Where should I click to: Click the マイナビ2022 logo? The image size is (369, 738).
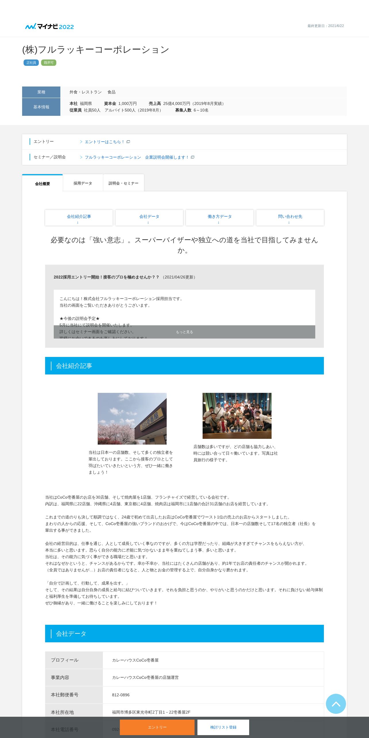point(49,26)
